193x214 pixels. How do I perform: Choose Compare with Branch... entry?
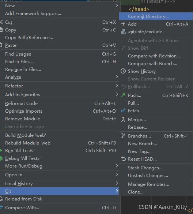tap(156, 64)
